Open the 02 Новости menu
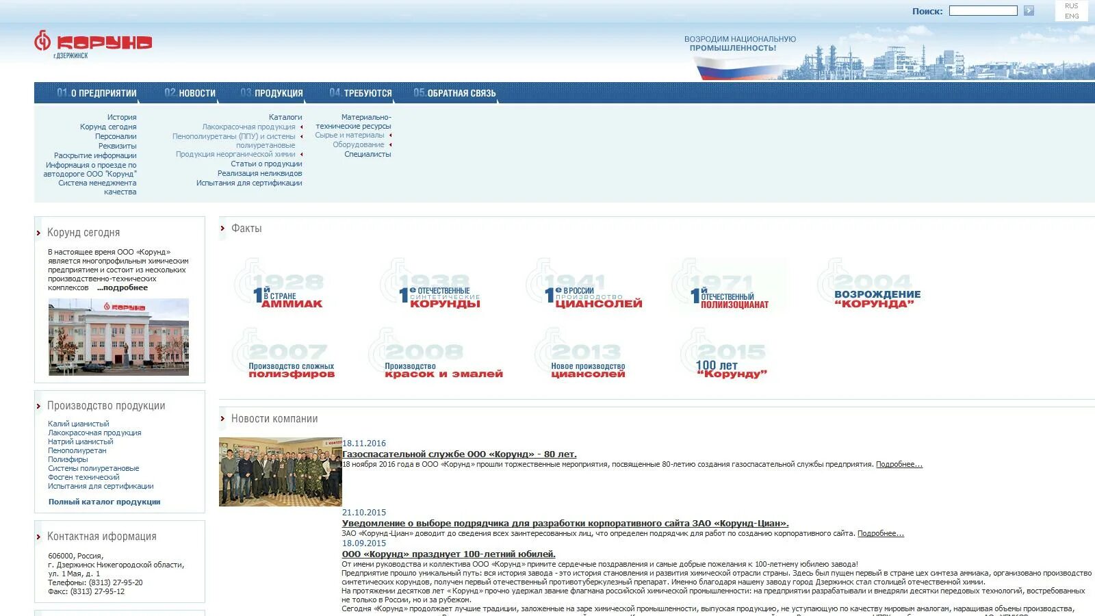The height and width of the screenshot is (616, 1095). tap(190, 93)
